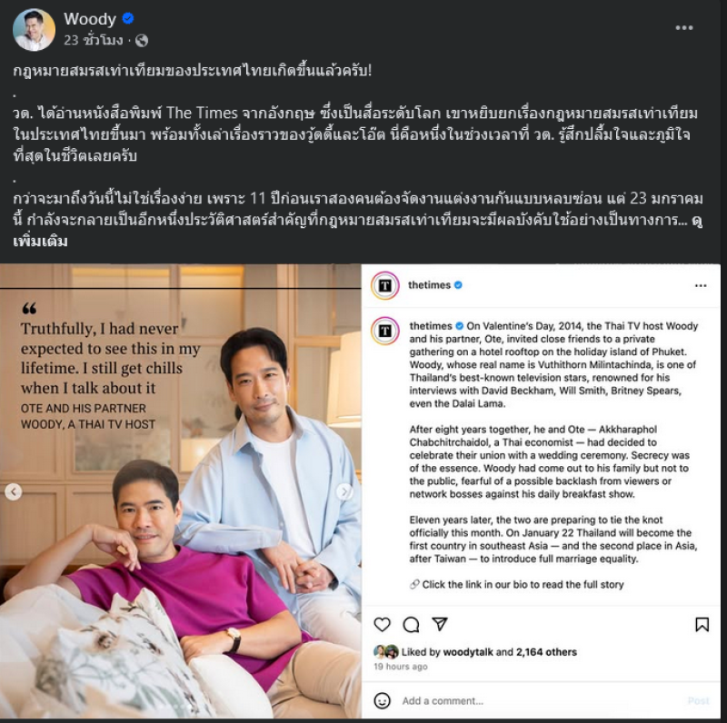The image size is (727, 723).
Task: Like the Instagram post with heart icon
Action: pos(382,624)
